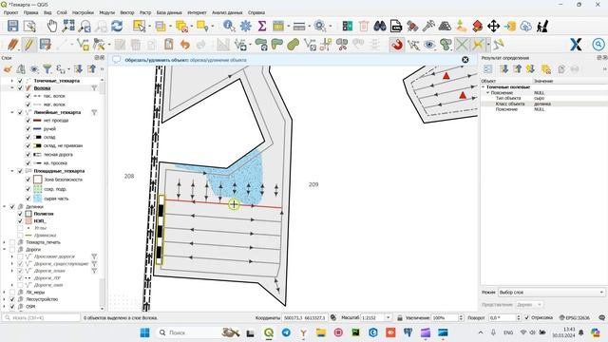This screenshot has width=608, height=342.
Task: Open the Windows Start button
Action: coord(145,332)
